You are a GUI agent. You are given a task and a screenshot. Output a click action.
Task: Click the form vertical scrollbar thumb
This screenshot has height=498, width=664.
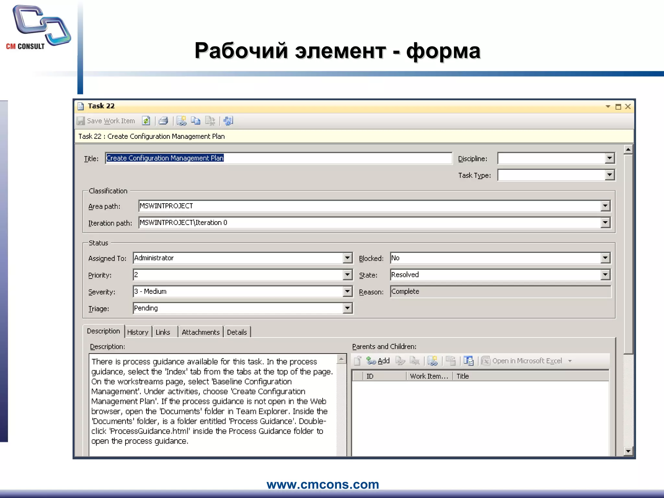(x=628, y=254)
